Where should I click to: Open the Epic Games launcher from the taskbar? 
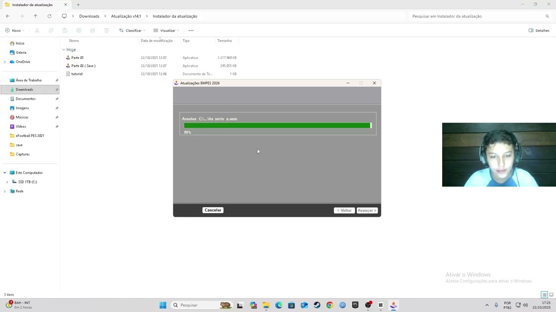click(355, 305)
